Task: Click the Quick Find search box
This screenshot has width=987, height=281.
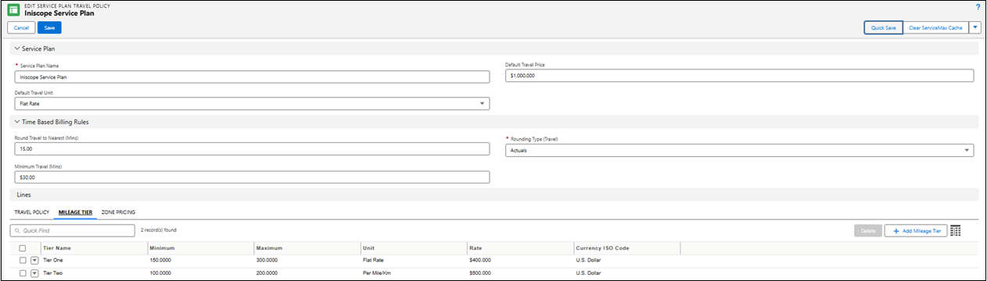Action: tap(72, 231)
